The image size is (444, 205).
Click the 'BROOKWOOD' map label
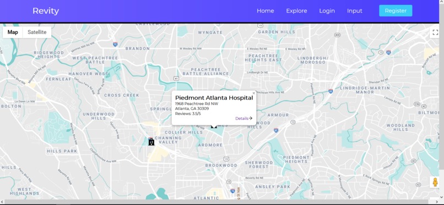click(x=221, y=165)
